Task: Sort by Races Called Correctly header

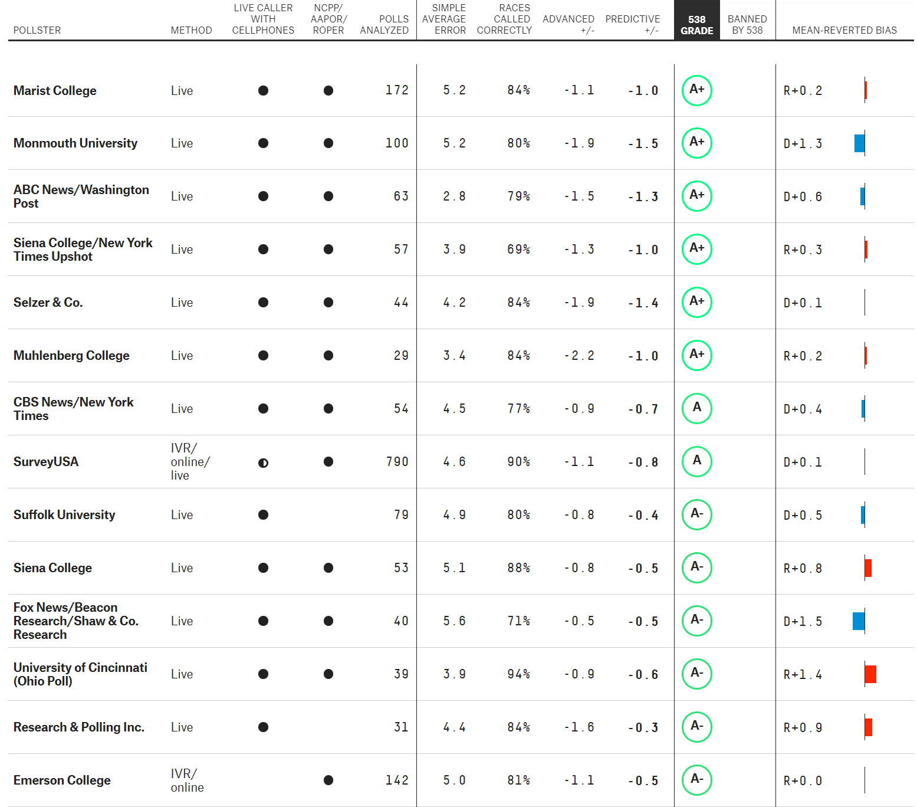Action: click(504, 19)
